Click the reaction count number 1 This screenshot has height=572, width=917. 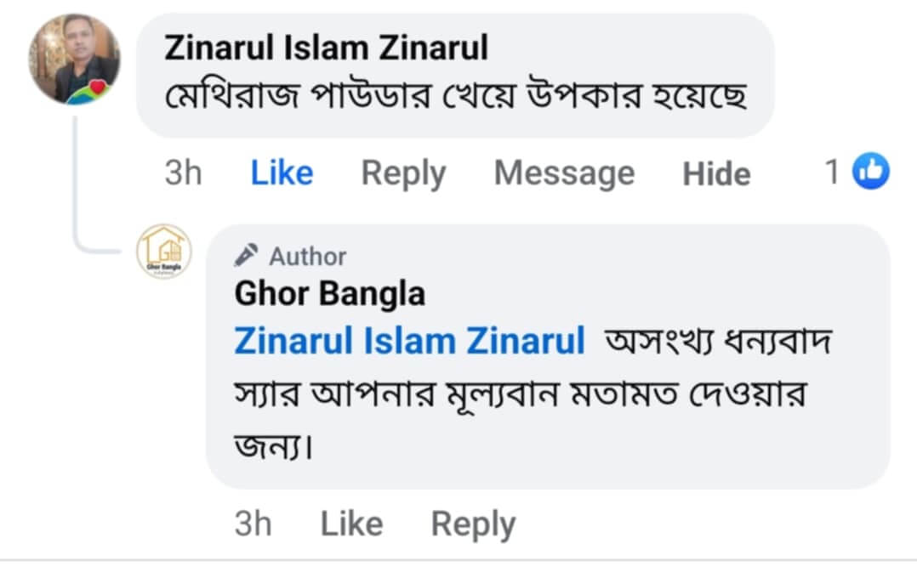click(833, 173)
